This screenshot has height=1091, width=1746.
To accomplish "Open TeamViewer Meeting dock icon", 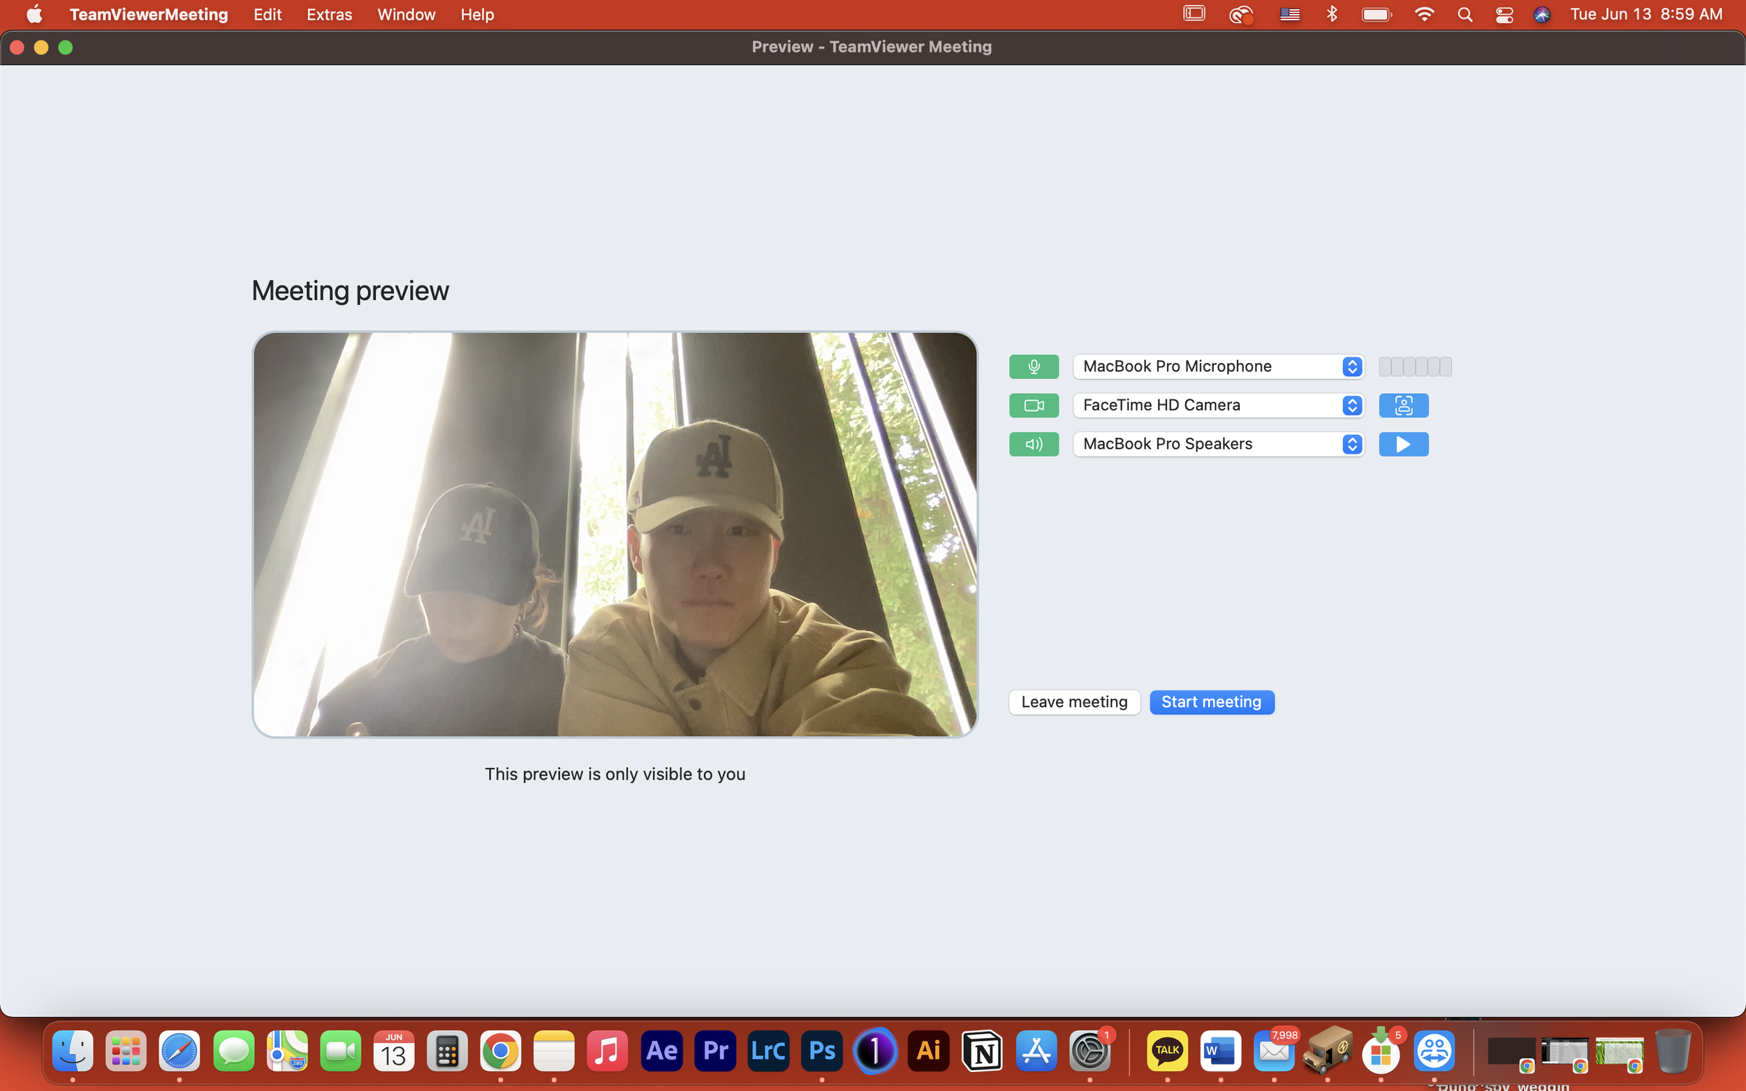I will point(1435,1051).
